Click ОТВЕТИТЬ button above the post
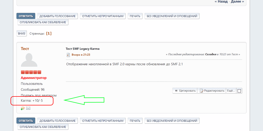This screenshot has width=263, height=131. click(26, 16)
